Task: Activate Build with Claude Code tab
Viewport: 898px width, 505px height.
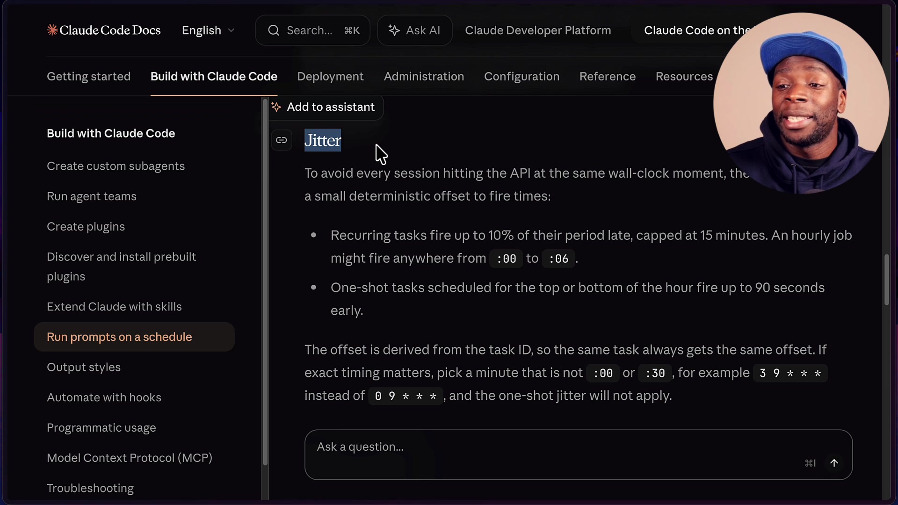Action: coord(214,76)
